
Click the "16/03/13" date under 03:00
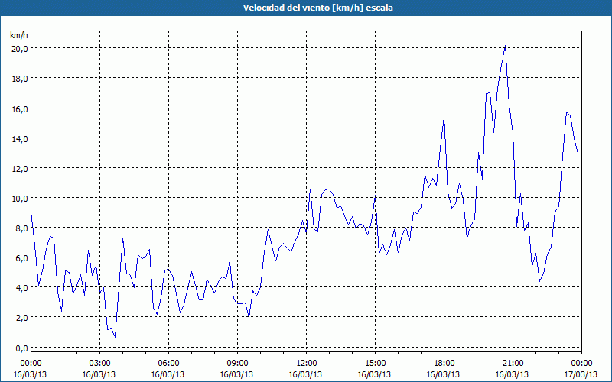(x=99, y=374)
